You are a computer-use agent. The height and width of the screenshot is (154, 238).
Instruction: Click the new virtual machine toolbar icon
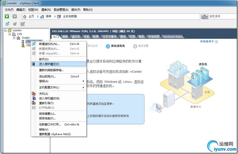point(7,24)
